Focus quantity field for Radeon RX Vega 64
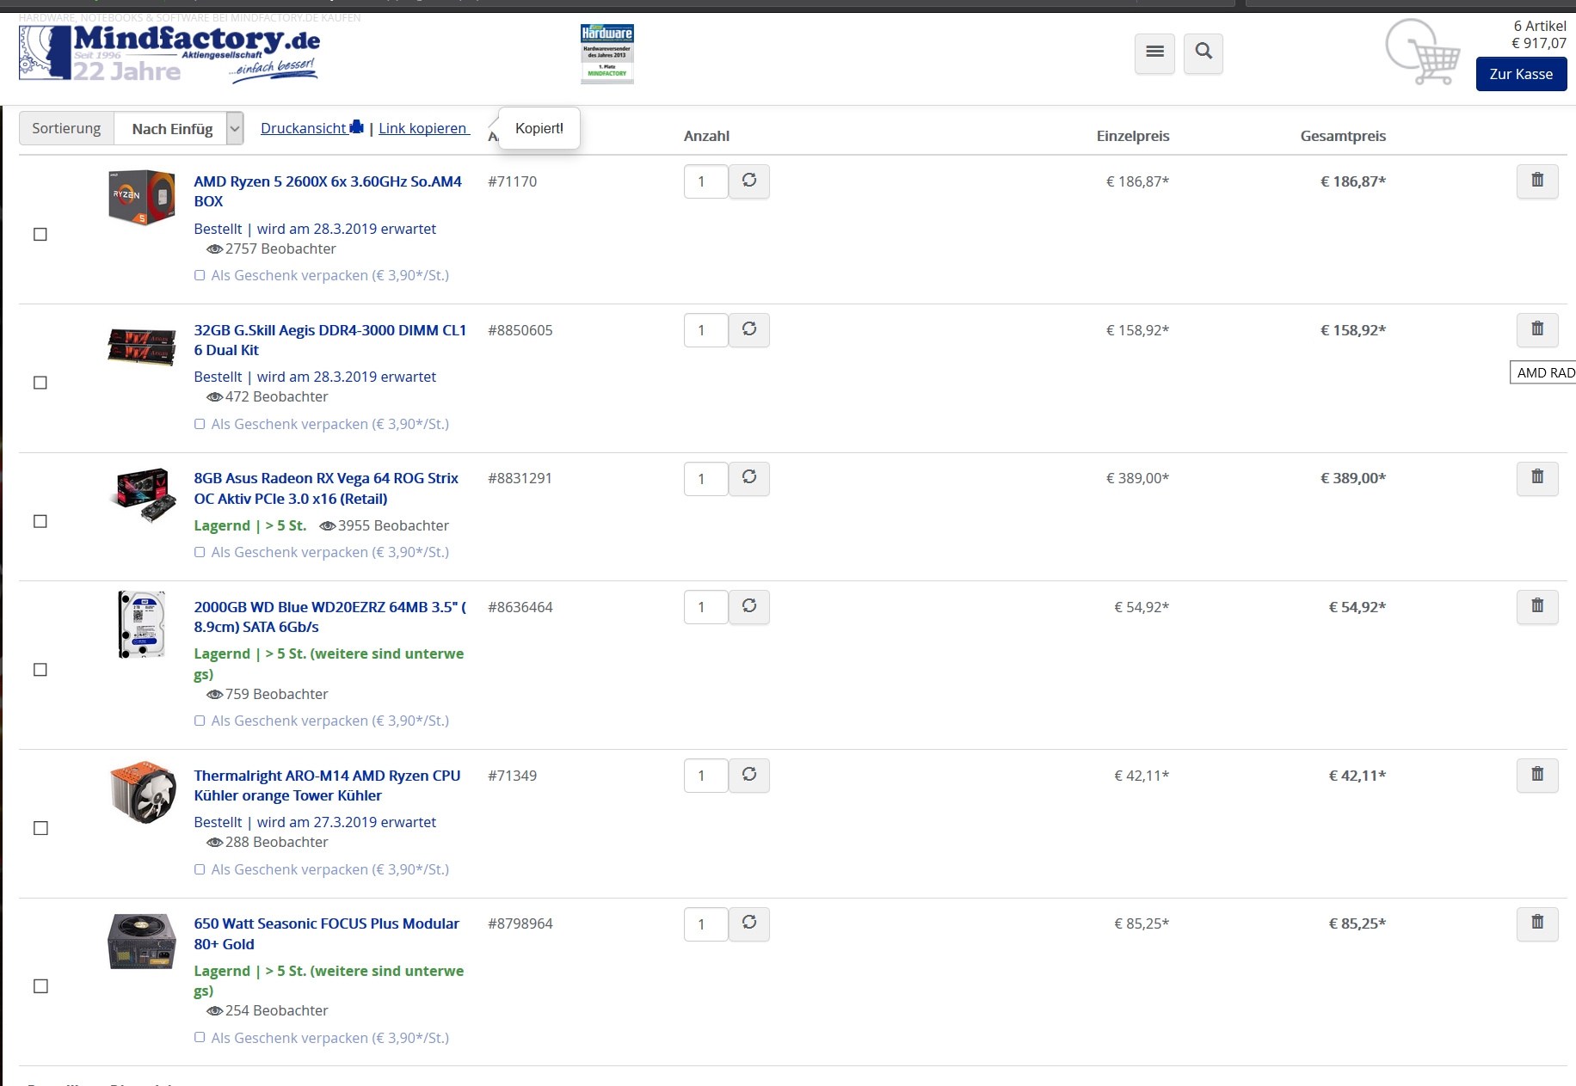This screenshot has width=1576, height=1086. coord(705,478)
